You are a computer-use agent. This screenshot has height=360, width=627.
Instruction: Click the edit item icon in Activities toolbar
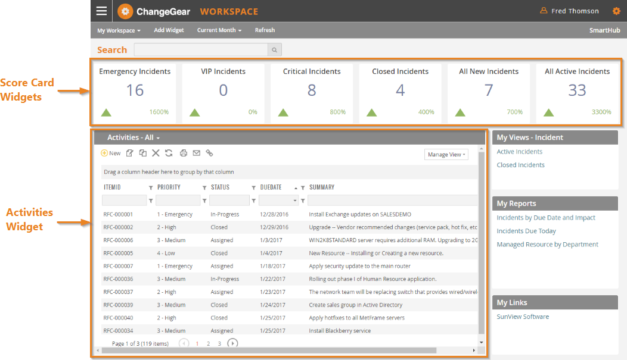(x=130, y=153)
